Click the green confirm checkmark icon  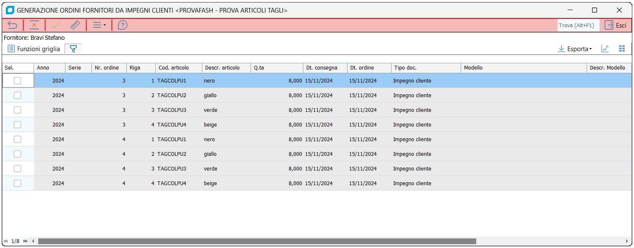click(56, 25)
